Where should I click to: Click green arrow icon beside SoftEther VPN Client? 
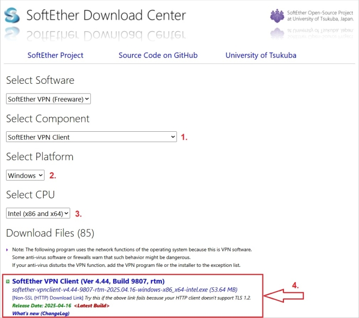coord(8,282)
